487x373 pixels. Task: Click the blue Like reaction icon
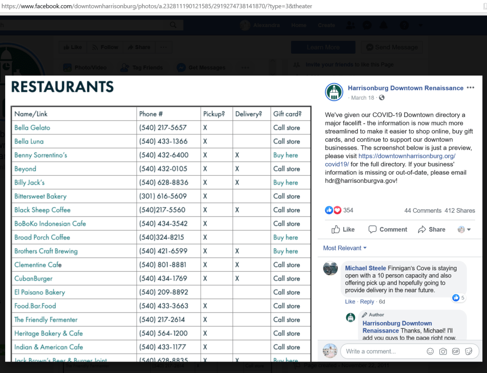coord(329,210)
